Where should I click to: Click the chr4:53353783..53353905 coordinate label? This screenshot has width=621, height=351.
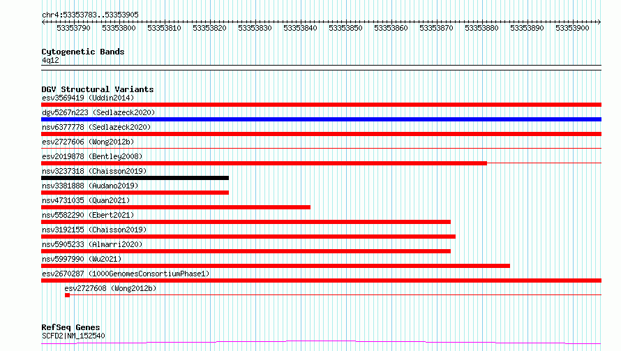coord(90,15)
